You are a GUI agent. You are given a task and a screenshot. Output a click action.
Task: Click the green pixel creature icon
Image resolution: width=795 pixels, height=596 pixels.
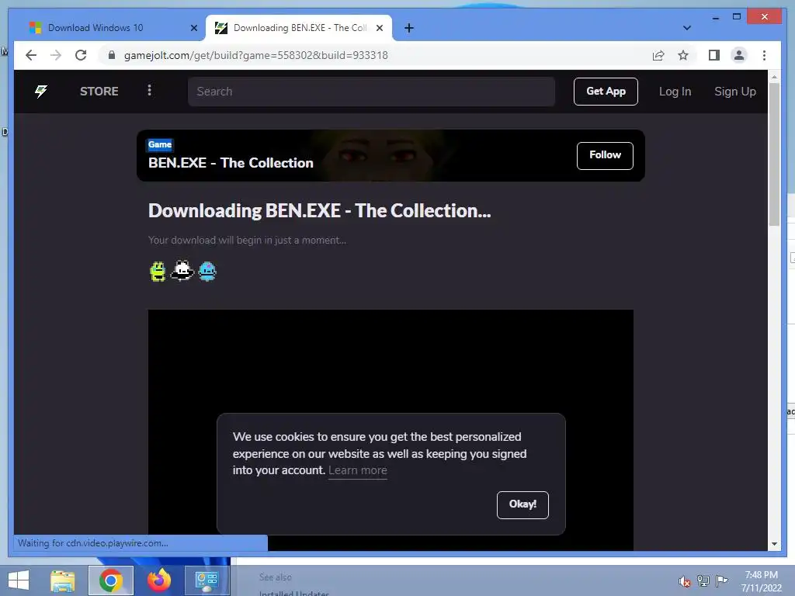pyautogui.click(x=158, y=271)
